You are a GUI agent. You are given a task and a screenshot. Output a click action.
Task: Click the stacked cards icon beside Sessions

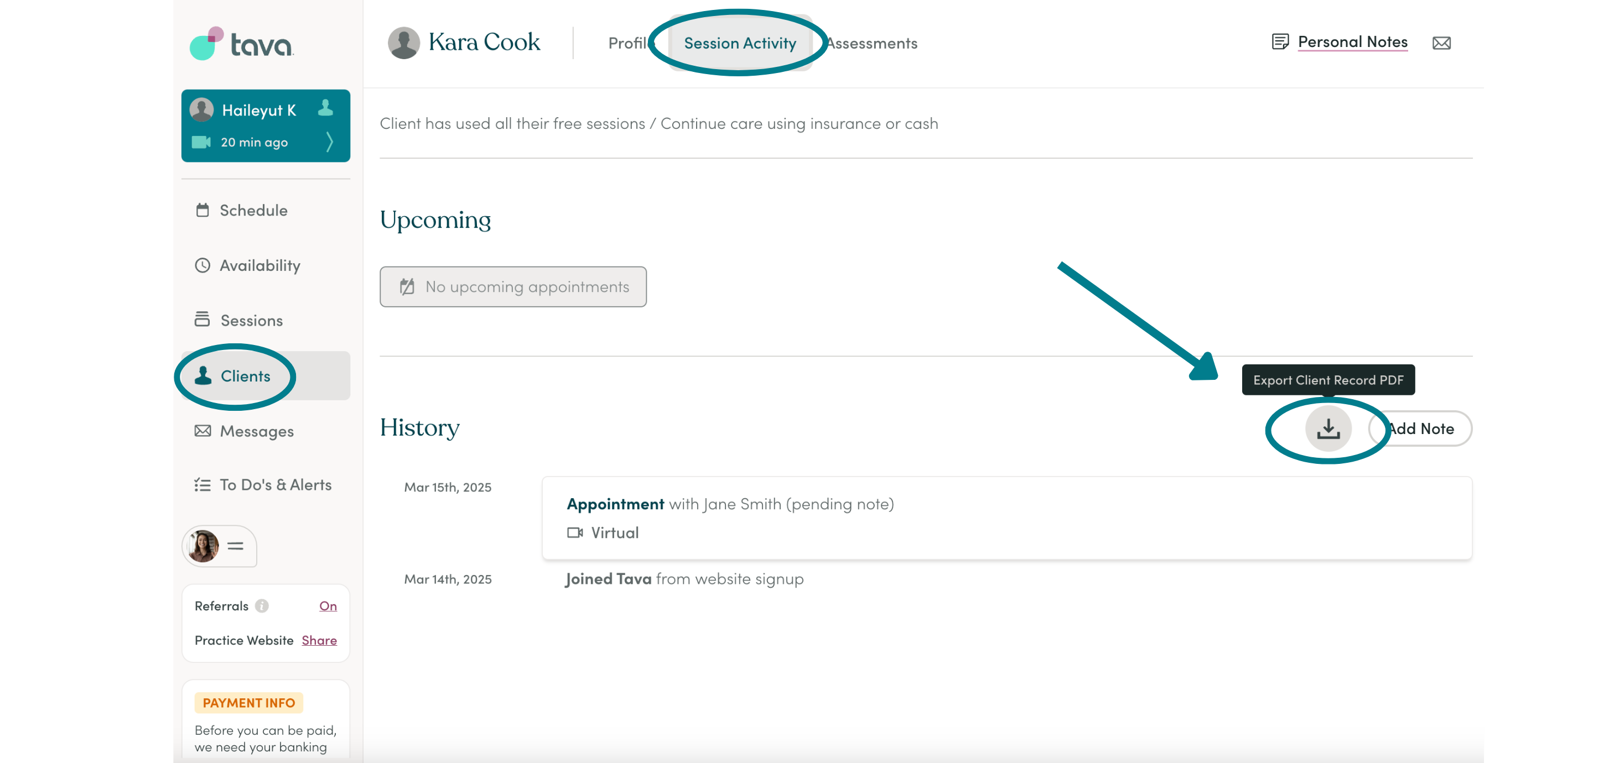203,319
